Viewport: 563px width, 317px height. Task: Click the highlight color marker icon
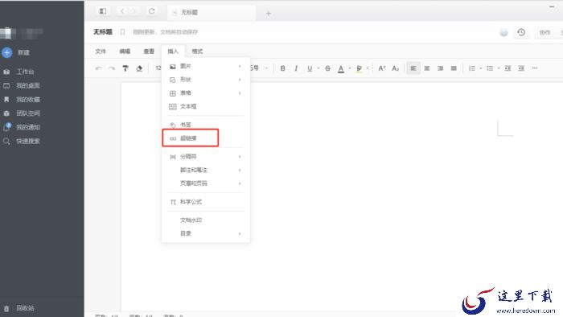point(359,68)
